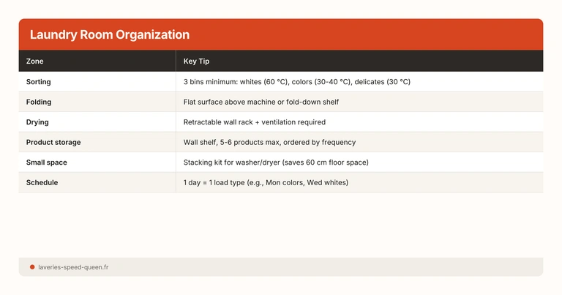Select the Key Tip column header
The image size is (562, 295).
pyautogui.click(x=196, y=61)
